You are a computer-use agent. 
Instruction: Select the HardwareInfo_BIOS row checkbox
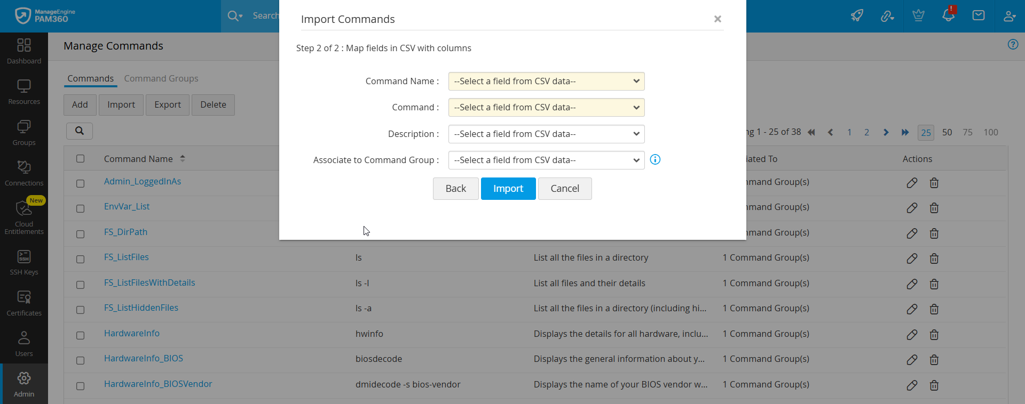[x=81, y=360]
